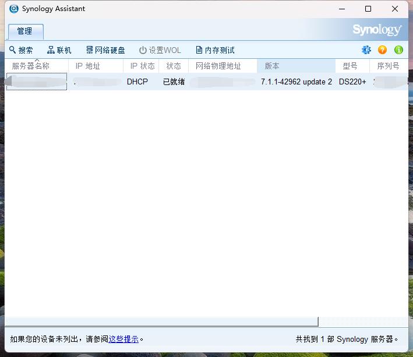This screenshot has height=357, width=413.
Task: Sort by IP 状态 column header
Action: pos(141,66)
